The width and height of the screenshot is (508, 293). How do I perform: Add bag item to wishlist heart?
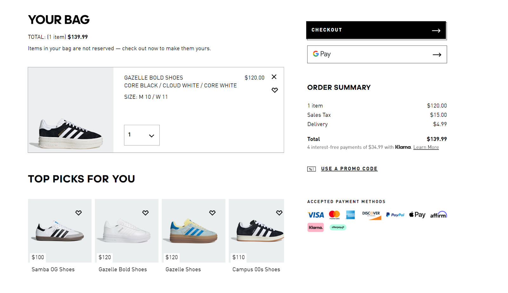click(275, 90)
